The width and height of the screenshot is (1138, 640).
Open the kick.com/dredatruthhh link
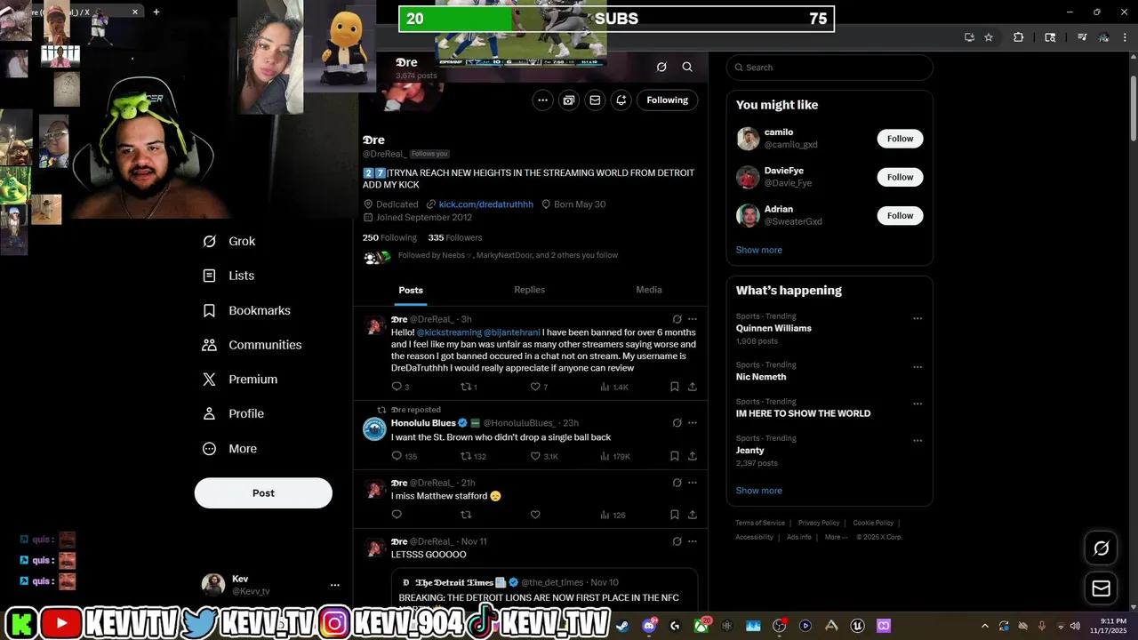[x=485, y=204]
